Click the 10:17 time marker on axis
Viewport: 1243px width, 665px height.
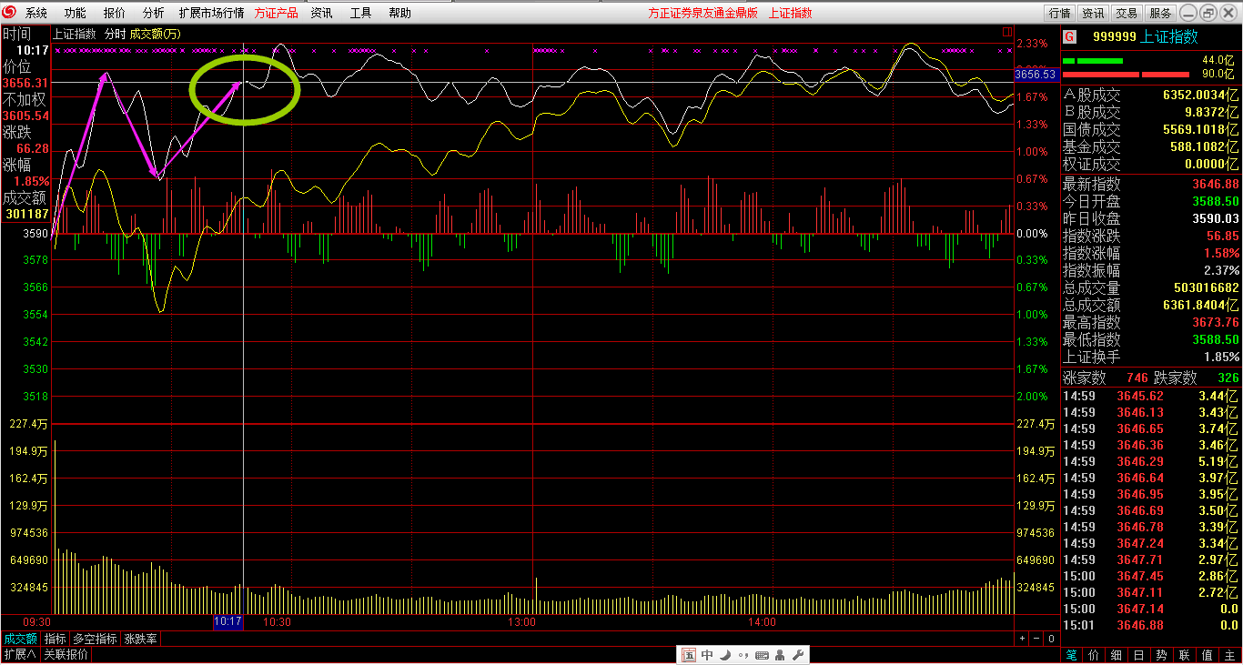(x=227, y=622)
